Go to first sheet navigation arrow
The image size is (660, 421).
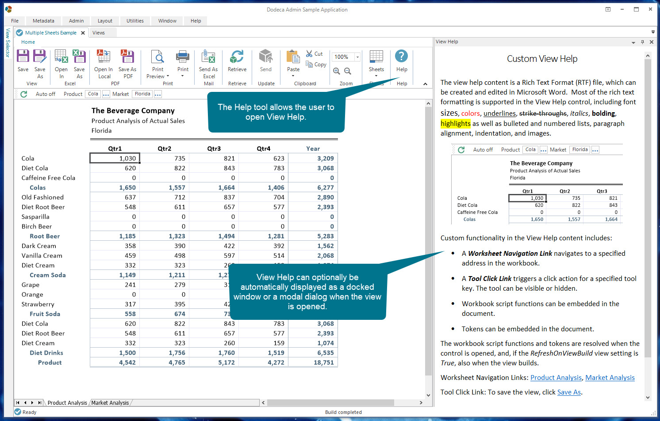[x=18, y=403]
